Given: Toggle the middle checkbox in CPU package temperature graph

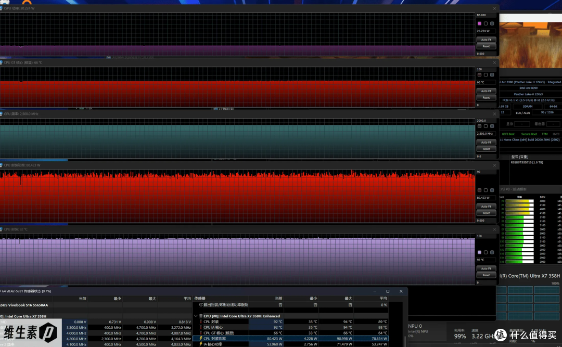Looking at the screenshot, I should pyautogui.click(x=486, y=252).
